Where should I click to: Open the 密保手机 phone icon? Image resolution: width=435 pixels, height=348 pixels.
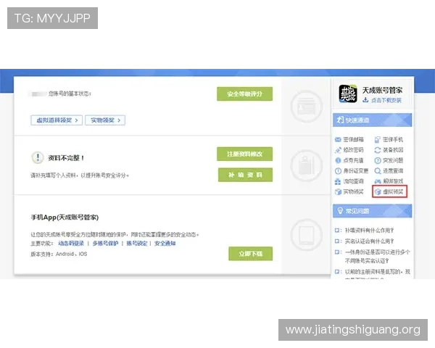tap(377, 140)
